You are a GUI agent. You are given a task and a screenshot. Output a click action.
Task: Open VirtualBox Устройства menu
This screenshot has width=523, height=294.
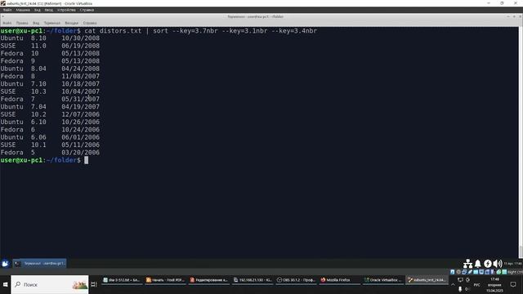click(66, 10)
